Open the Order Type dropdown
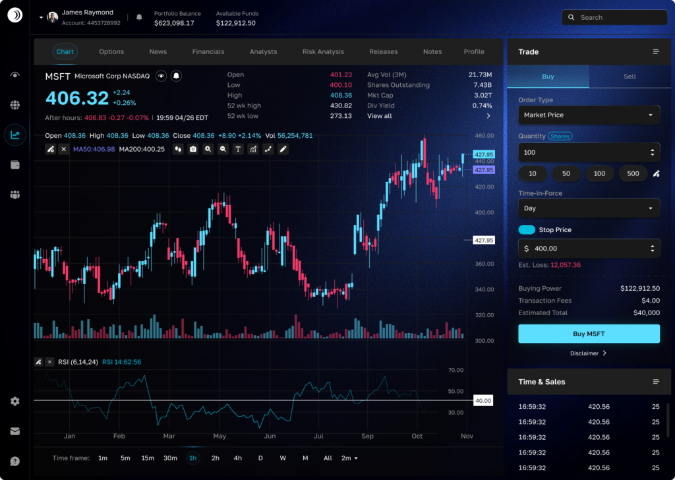675x480 pixels. pyautogui.click(x=589, y=115)
